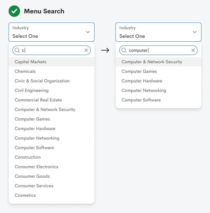
Task: Choose Chemicals in the left industry list
Action: click(25, 71)
